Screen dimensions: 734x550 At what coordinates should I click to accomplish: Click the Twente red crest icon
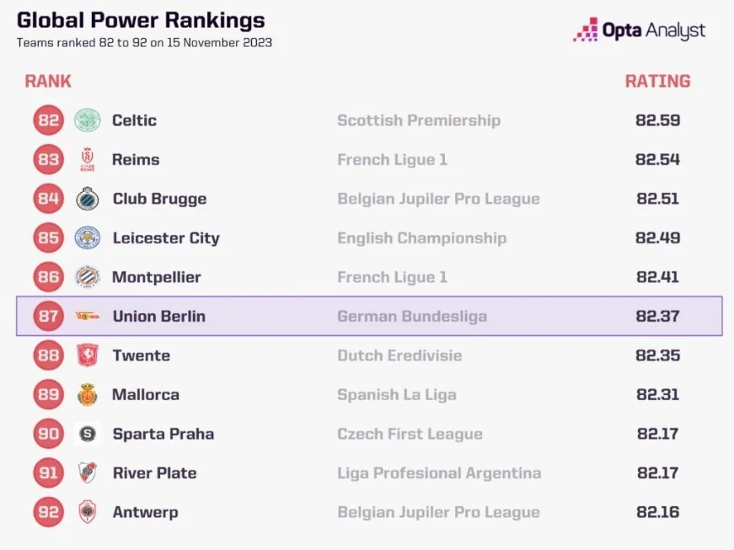tap(88, 355)
